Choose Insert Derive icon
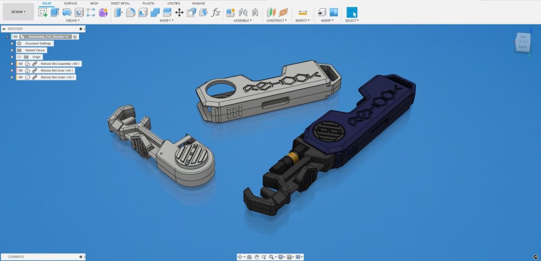Image resolution: width=541 pixels, height=261 pixels. [x=322, y=13]
